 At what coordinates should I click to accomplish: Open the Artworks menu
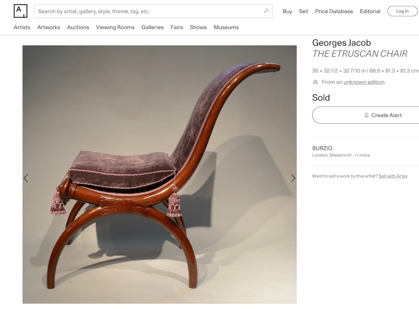pyautogui.click(x=49, y=27)
